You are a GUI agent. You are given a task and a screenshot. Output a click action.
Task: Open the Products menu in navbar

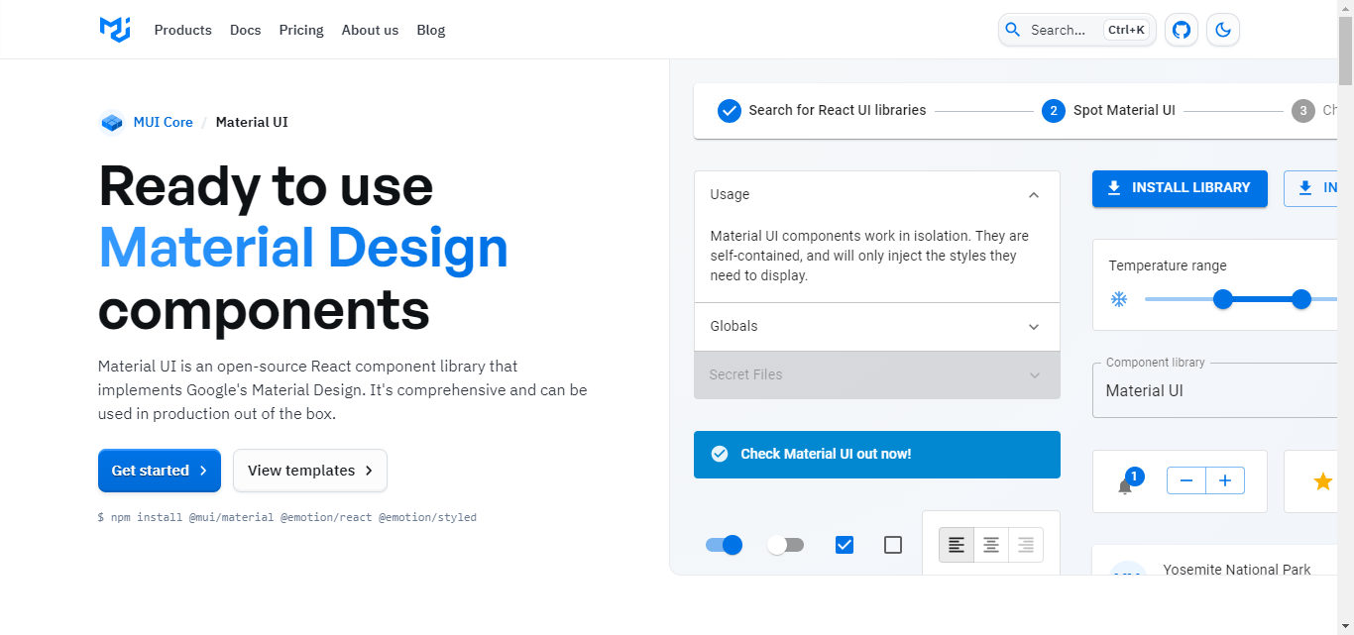(x=182, y=30)
